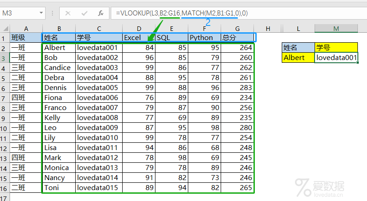Click the yellow 学号 cell in column M
Screen dimensions: 367x201
(336, 48)
